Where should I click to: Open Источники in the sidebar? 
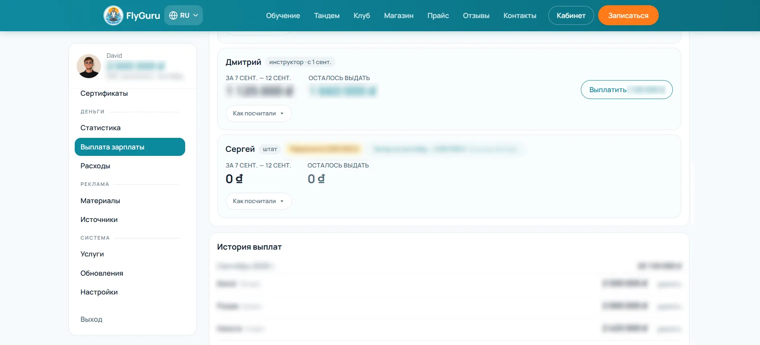tap(99, 220)
